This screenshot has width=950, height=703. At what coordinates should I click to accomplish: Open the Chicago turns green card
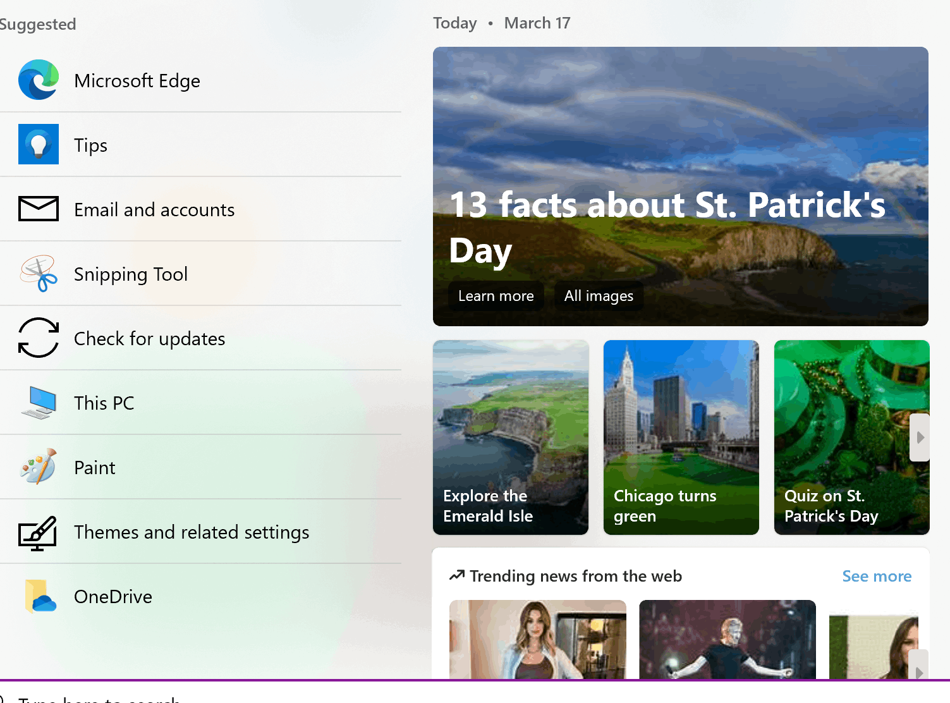[x=681, y=437]
